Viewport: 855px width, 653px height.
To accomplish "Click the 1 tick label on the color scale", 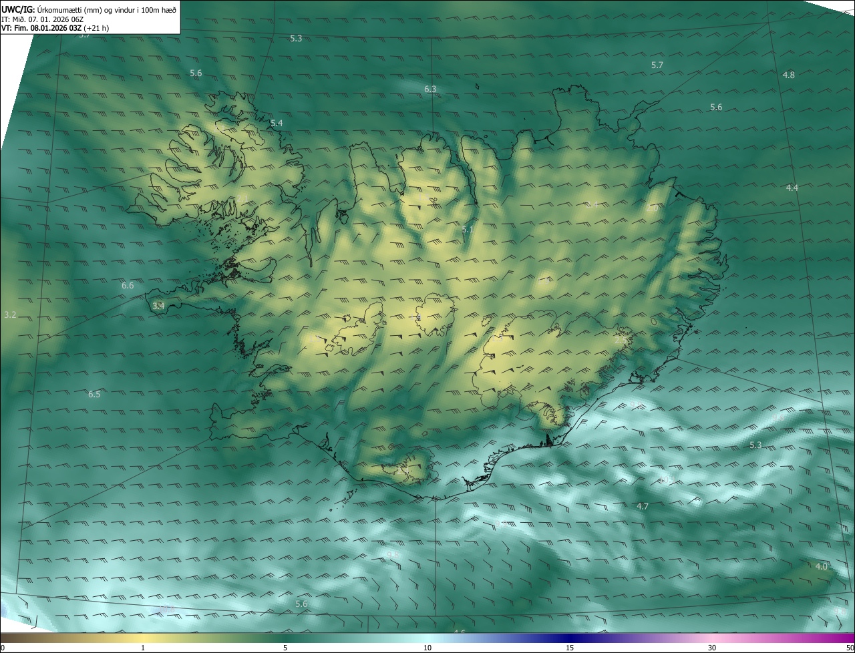I will pos(143,648).
